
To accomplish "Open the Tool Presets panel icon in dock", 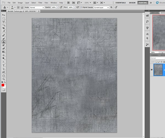I will point(147,44).
